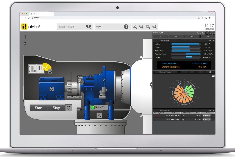
Task: Click the add widget plus button
Action: click(x=160, y=36)
